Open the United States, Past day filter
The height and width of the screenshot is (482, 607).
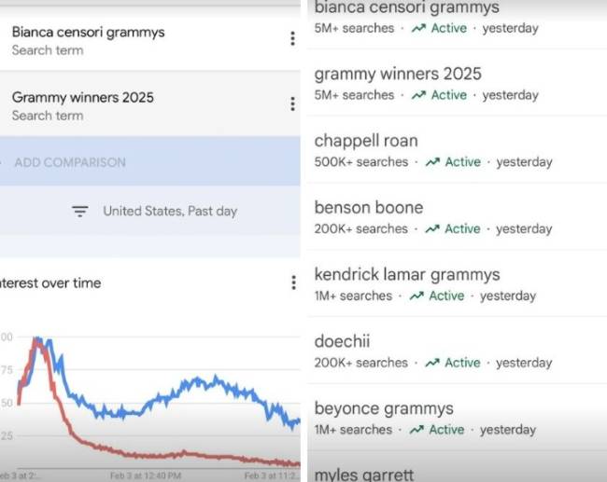[170, 211]
